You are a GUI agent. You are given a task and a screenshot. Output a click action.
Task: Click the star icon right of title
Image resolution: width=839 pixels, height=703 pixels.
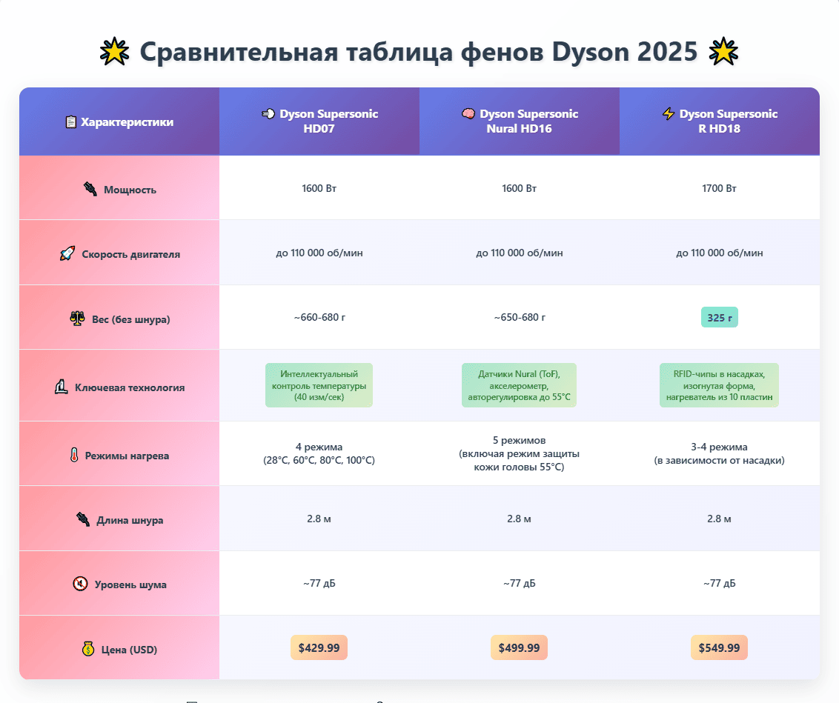[x=723, y=52]
